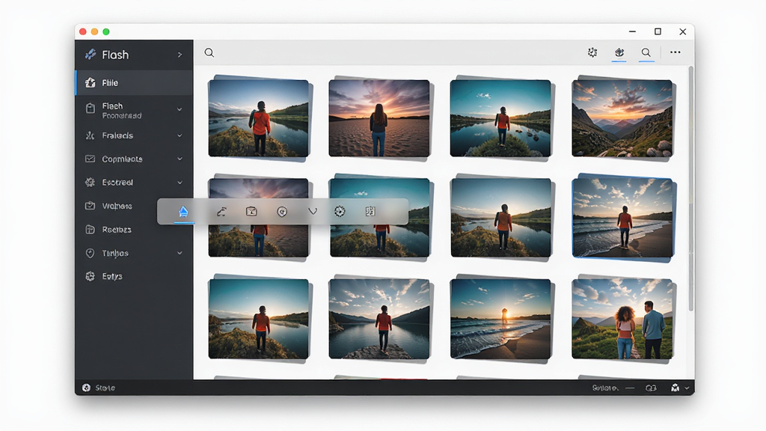Viewport: 766px width, 431px height.
Task: Click the chain link icon in the status bar
Action: pyautogui.click(x=651, y=388)
